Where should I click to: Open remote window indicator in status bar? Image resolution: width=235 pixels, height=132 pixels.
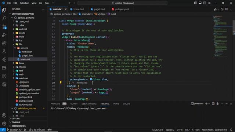3,129
